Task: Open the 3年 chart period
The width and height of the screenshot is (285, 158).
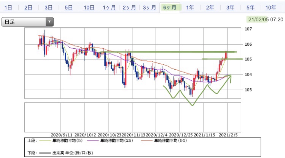Action: [230, 8]
